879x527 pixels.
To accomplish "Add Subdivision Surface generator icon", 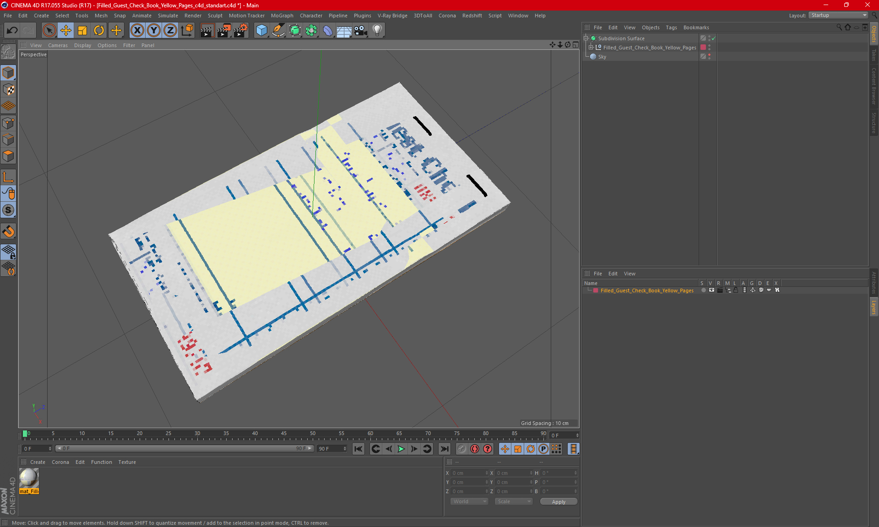I will coord(295,31).
